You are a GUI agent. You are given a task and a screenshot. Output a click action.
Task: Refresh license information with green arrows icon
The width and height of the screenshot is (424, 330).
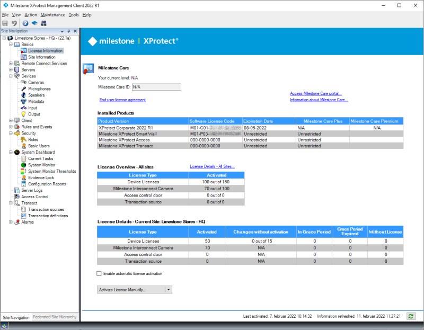click(411, 316)
